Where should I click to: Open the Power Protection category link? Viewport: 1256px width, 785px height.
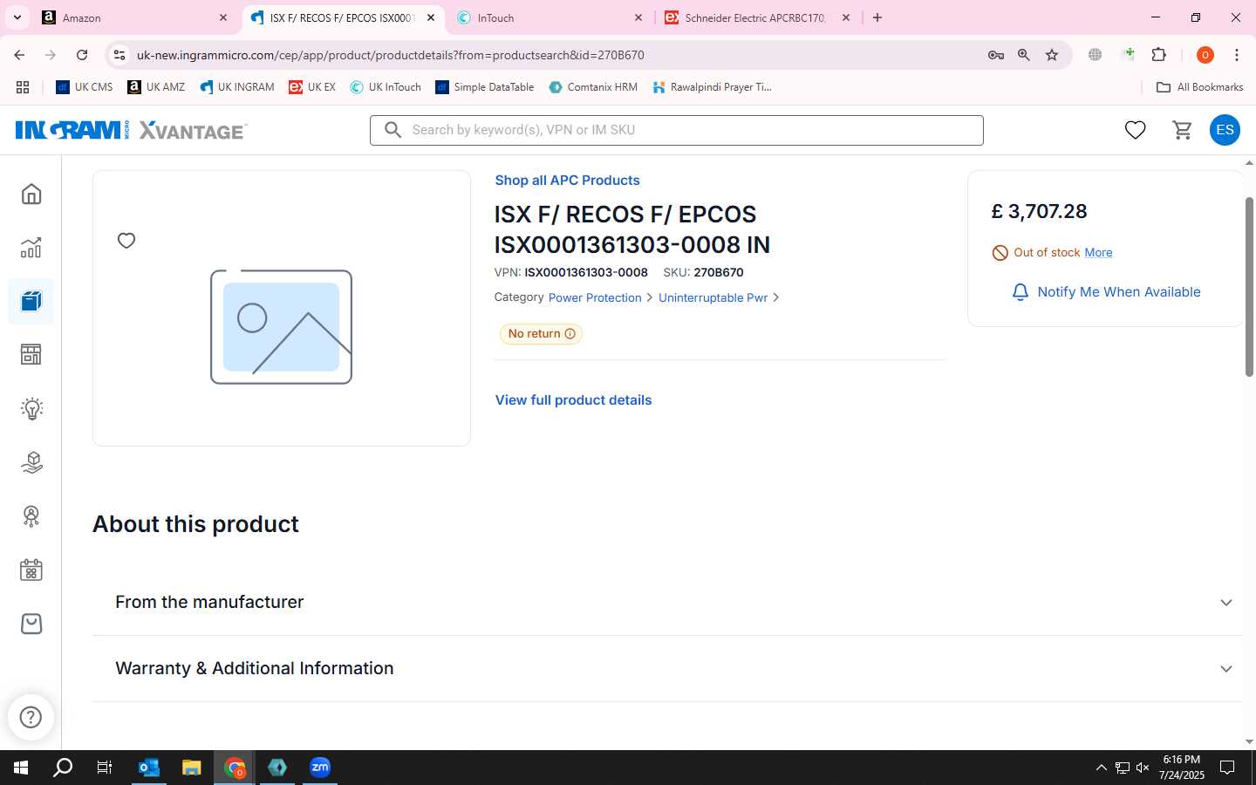click(595, 297)
